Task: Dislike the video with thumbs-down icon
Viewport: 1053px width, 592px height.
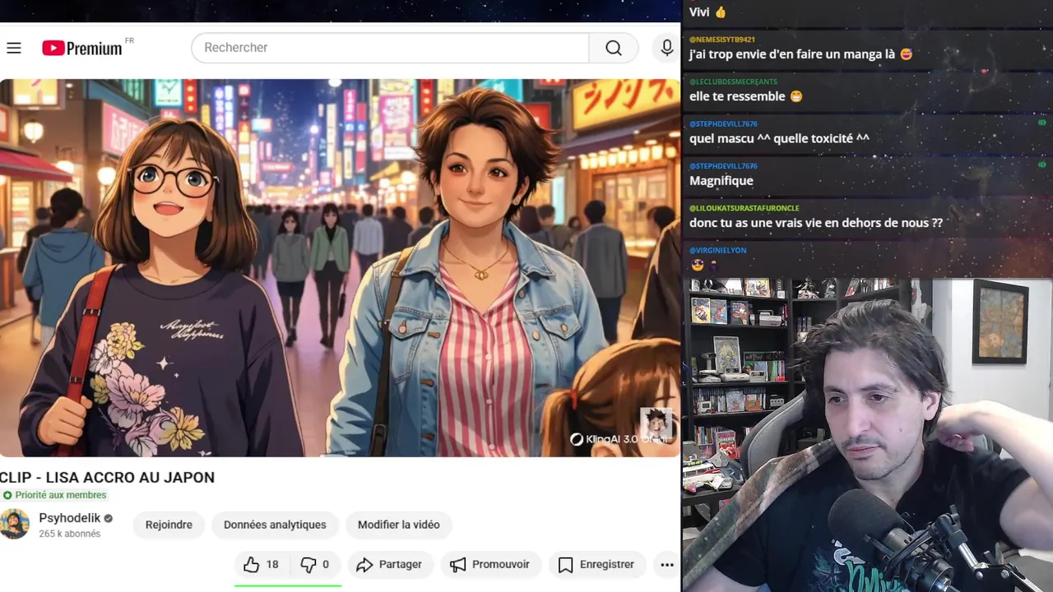Action: [x=308, y=564]
